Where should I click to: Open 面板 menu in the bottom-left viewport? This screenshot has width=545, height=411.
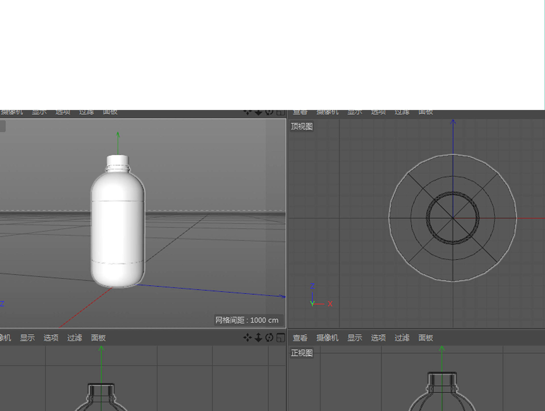point(98,338)
